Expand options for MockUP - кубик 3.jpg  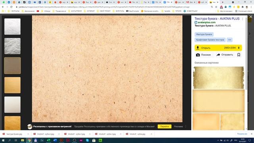(x=90, y=134)
